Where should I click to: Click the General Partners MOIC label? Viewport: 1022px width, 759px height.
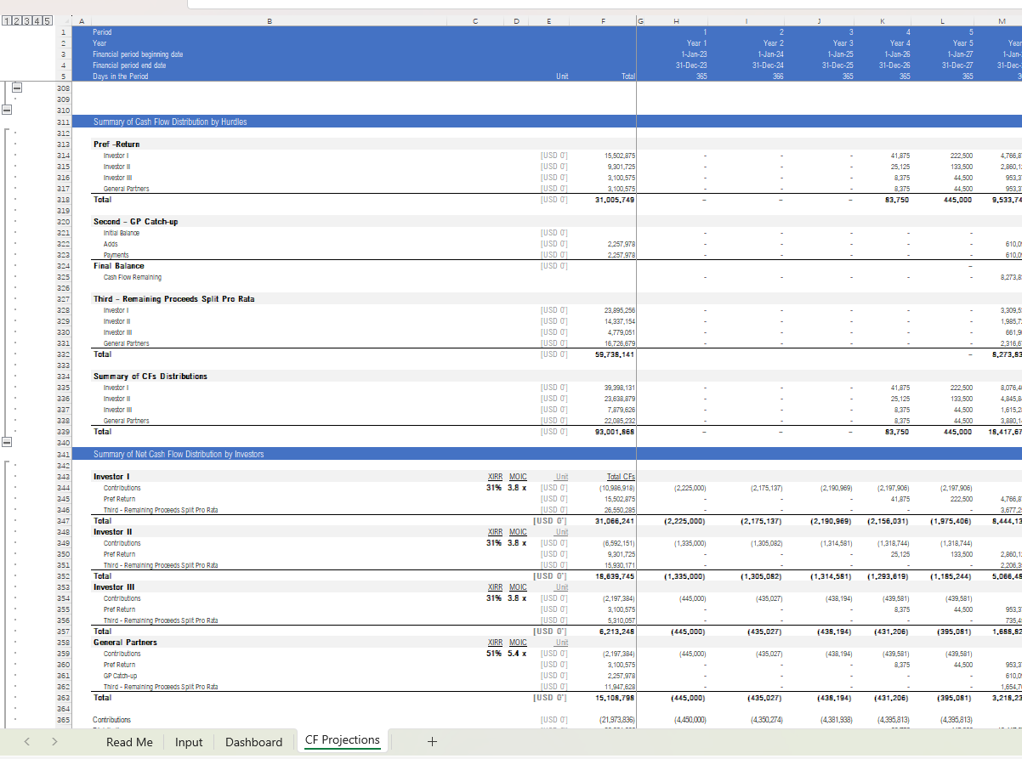[x=518, y=643]
